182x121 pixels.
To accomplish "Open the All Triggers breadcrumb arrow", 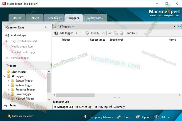I will coord(73,27).
